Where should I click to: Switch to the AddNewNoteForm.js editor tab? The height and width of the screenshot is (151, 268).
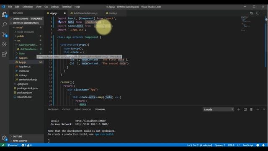click(85, 13)
